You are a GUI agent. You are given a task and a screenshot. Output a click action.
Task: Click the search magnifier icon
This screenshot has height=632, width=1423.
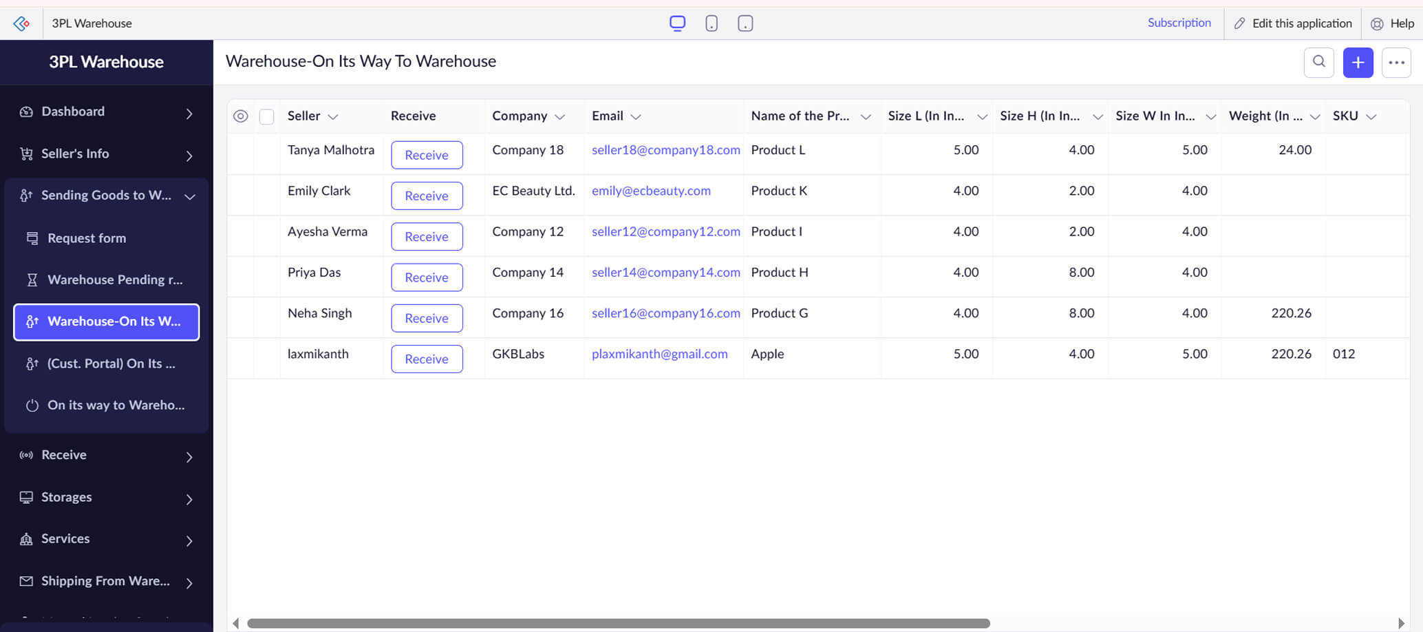[1318, 62]
